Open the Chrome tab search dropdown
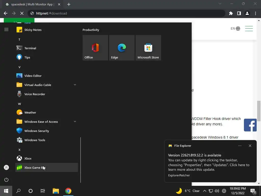Viewport: 261px width, 196px height. [x=220, y=4]
